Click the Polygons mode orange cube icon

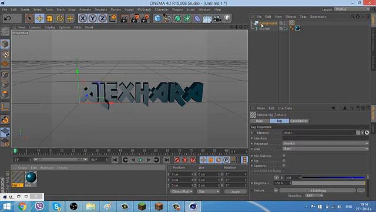click(5, 94)
